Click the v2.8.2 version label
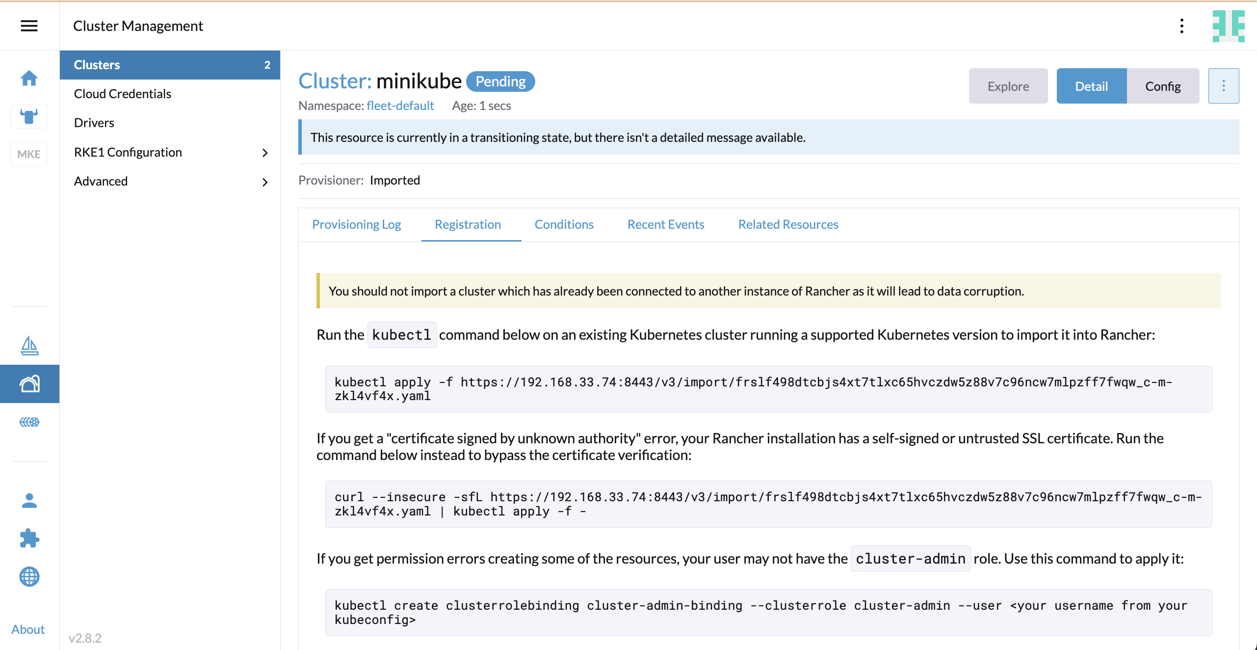This screenshot has height=650, width=1257. (85, 638)
